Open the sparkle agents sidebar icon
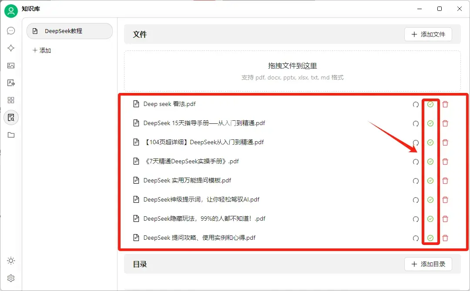The width and height of the screenshot is (470, 291). pyautogui.click(x=11, y=48)
